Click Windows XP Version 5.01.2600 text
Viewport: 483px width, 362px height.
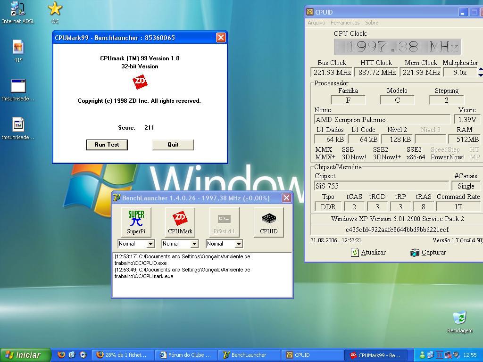click(x=397, y=219)
